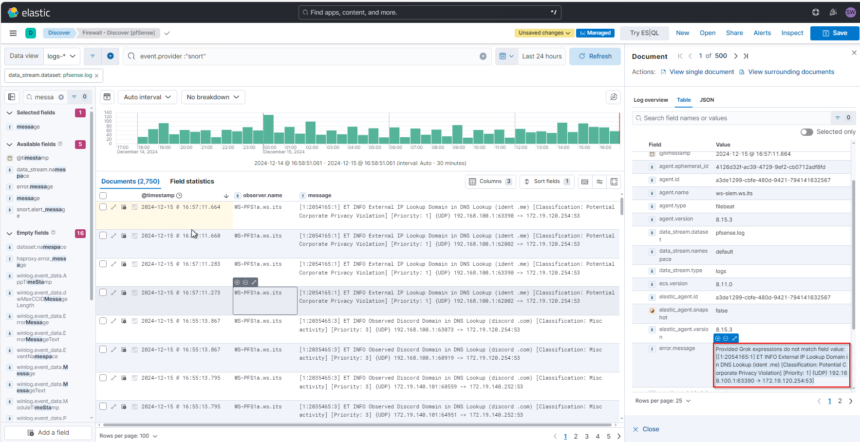Go to the next document in flyout
This screenshot has width=860, height=442.
pyautogui.click(x=736, y=56)
